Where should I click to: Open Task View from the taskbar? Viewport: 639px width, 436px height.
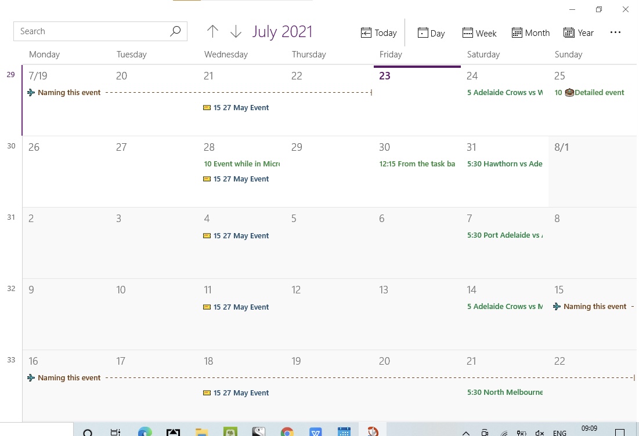pyautogui.click(x=115, y=431)
